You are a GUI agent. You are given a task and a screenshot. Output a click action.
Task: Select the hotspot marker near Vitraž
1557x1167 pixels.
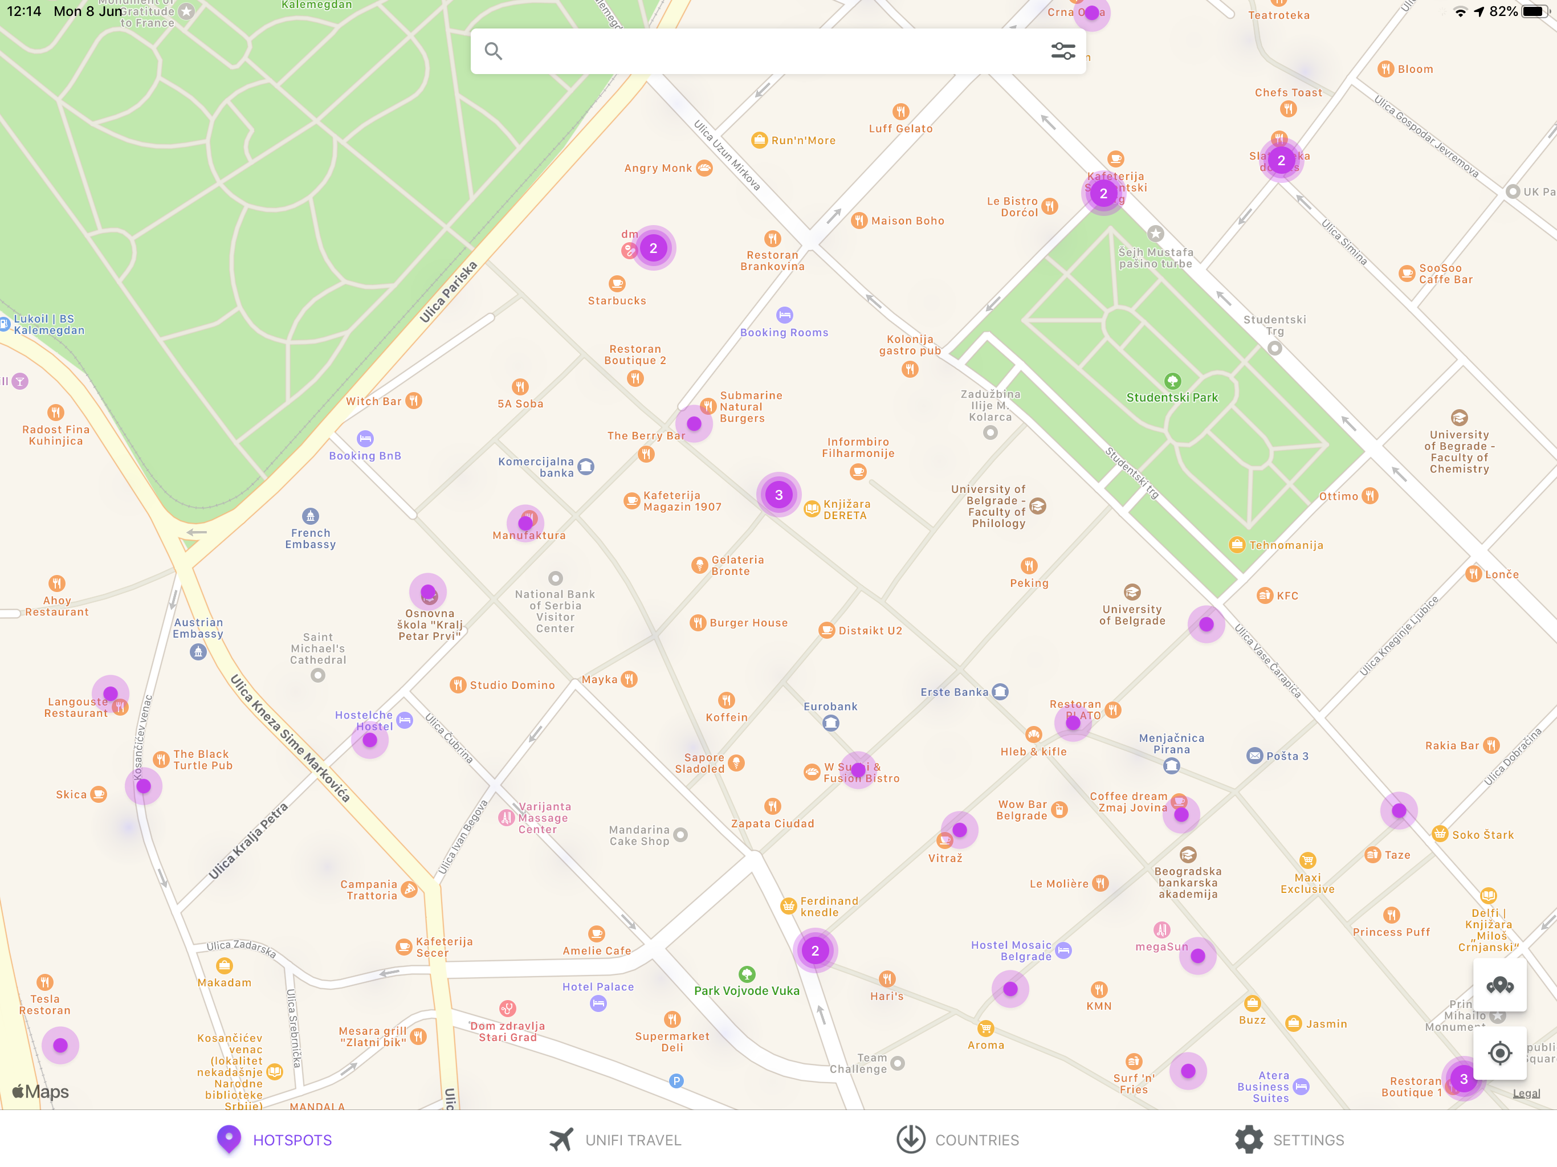tap(959, 830)
